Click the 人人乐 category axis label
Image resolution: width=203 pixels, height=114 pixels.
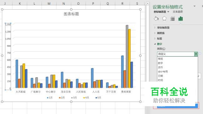click(96, 92)
